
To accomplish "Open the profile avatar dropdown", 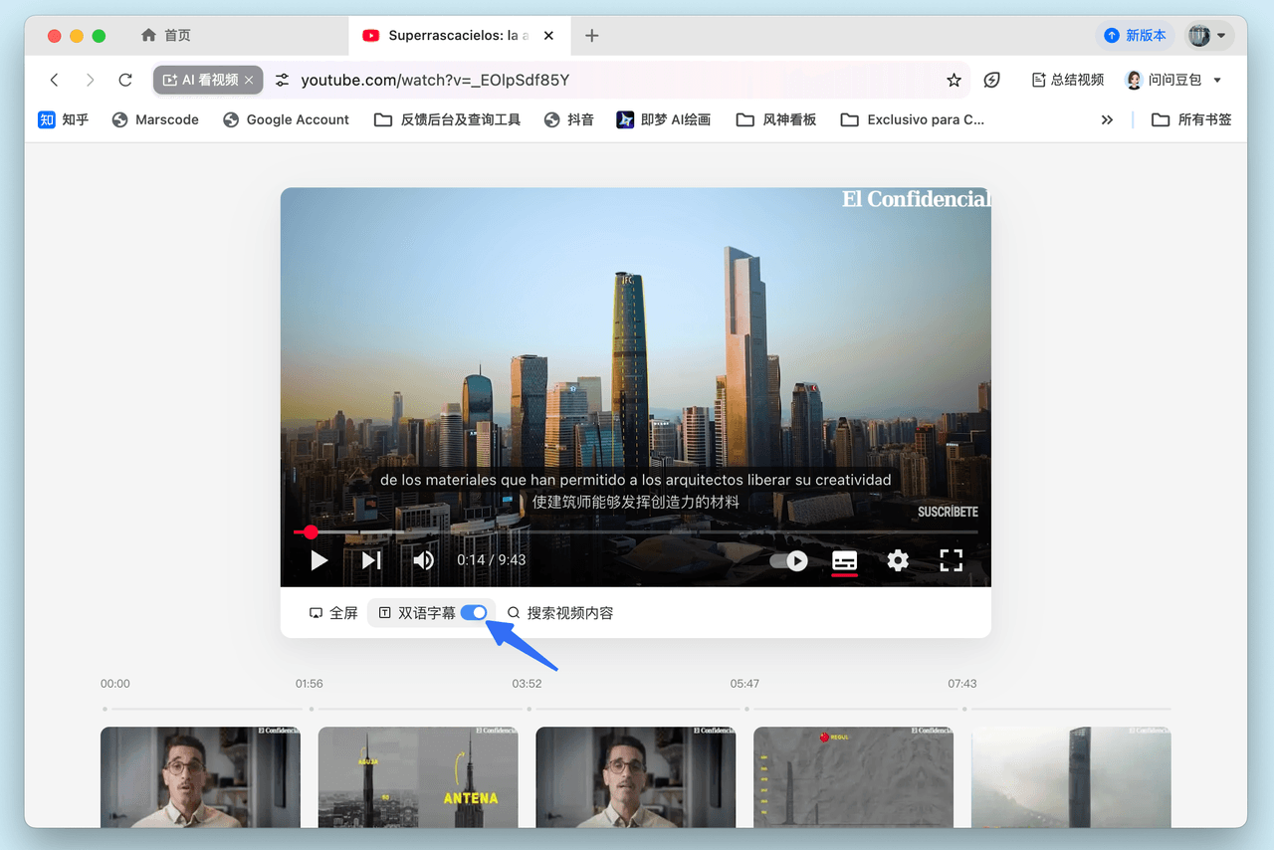I will (1209, 35).
